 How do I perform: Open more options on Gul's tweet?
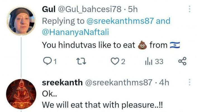pos(190,9)
